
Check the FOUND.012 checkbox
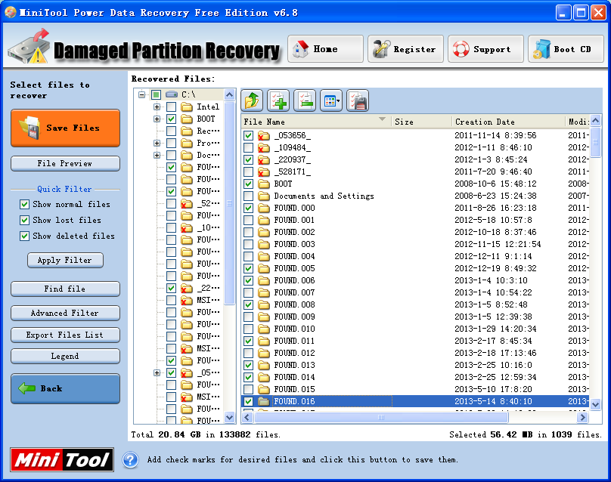pos(248,353)
